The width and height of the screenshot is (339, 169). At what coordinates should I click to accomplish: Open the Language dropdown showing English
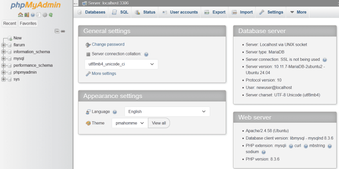tap(167, 112)
